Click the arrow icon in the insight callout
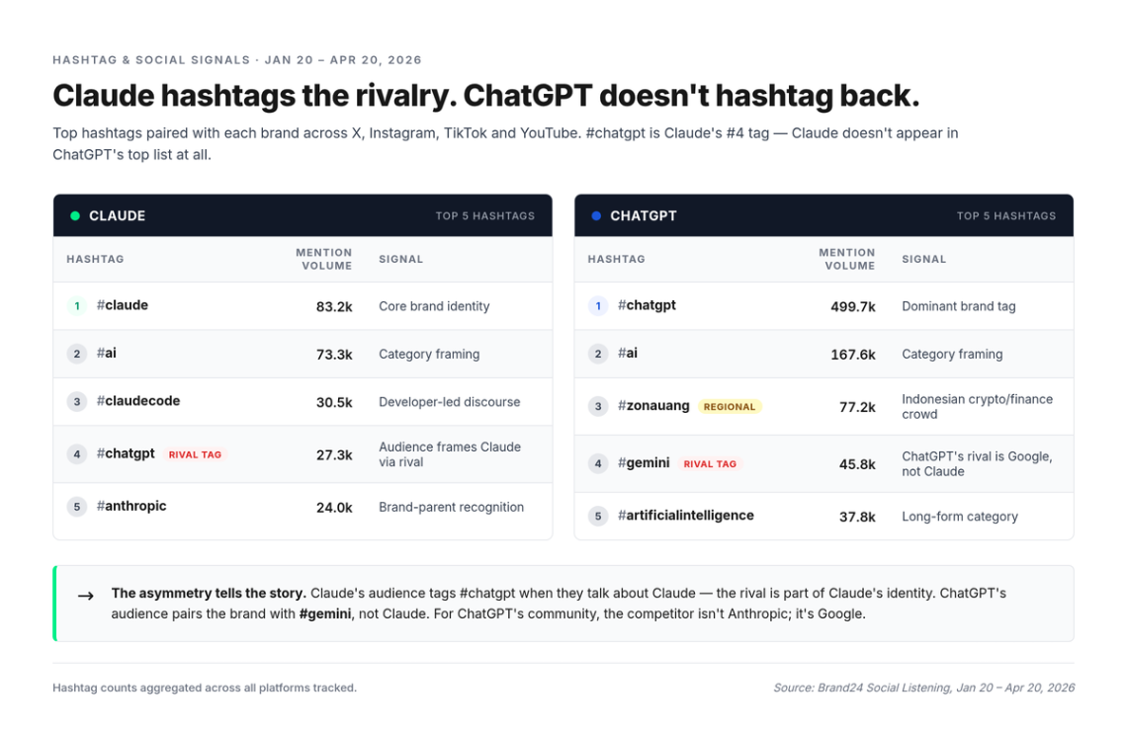Viewport: 1127px width, 732px height. pyautogui.click(x=86, y=596)
